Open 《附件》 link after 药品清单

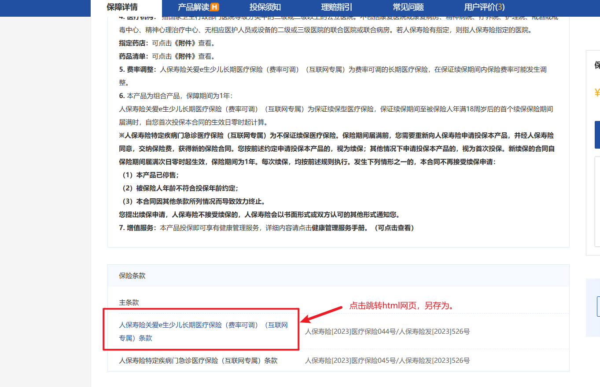point(185,56)
